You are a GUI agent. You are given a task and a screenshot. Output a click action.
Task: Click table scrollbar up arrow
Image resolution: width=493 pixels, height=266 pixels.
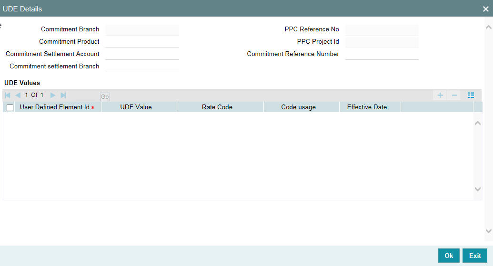click(x=478, y=123)
